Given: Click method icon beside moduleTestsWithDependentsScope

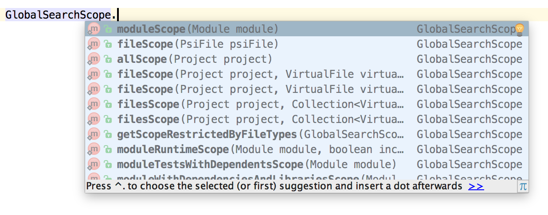Looking at the screenshot, I should point(94,165).
